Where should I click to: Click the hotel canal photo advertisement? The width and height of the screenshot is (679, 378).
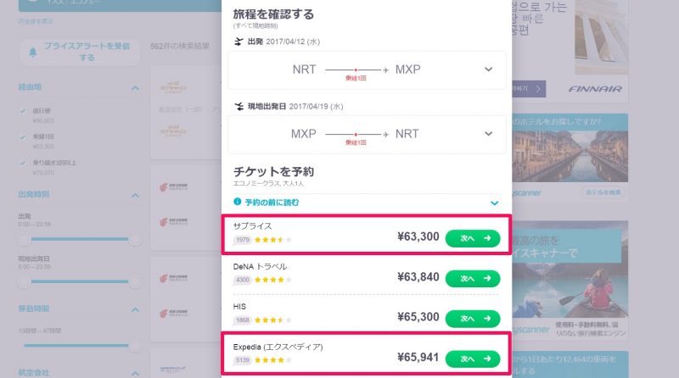point(570,155)
